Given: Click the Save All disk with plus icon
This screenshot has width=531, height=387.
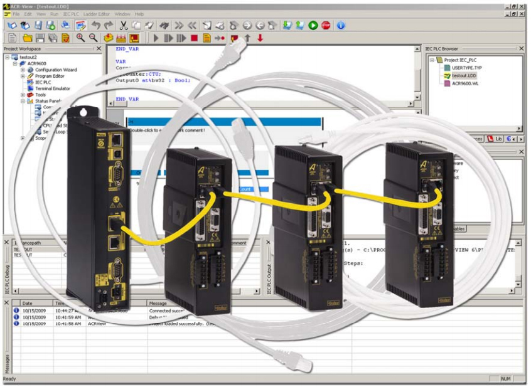Looking at the screenshot, I should click(51, 25).
